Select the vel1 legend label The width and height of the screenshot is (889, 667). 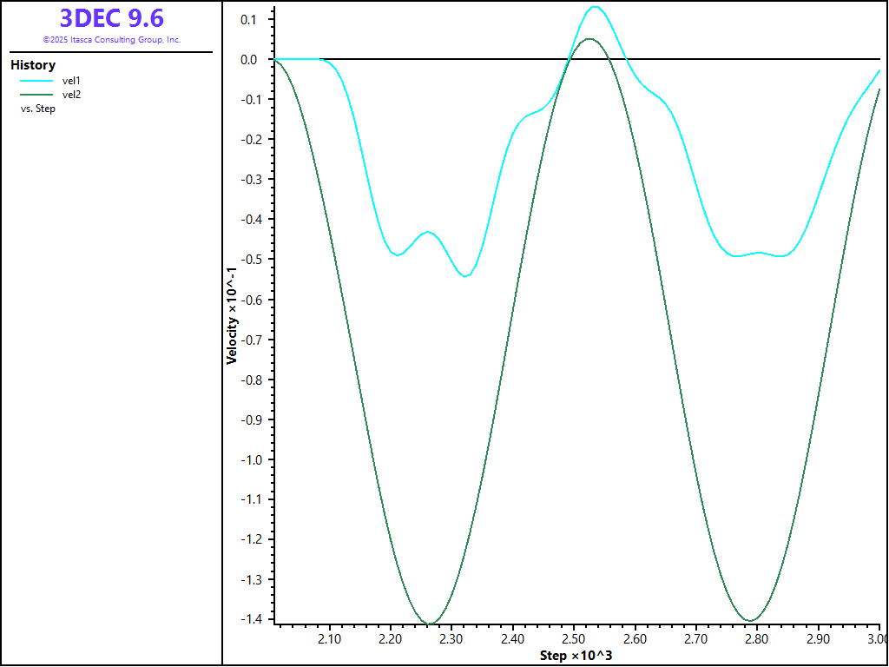(71, 80)
